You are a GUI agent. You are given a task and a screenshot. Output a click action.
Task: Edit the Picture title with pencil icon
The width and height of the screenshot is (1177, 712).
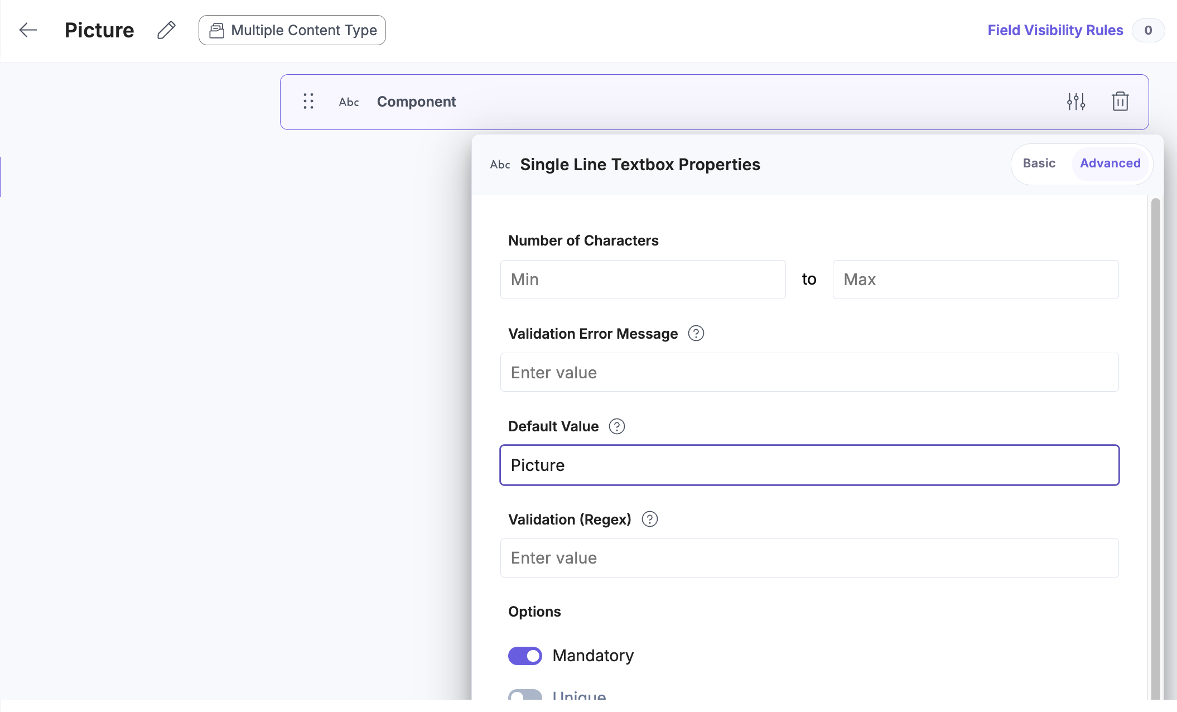[x=166, y=30]
